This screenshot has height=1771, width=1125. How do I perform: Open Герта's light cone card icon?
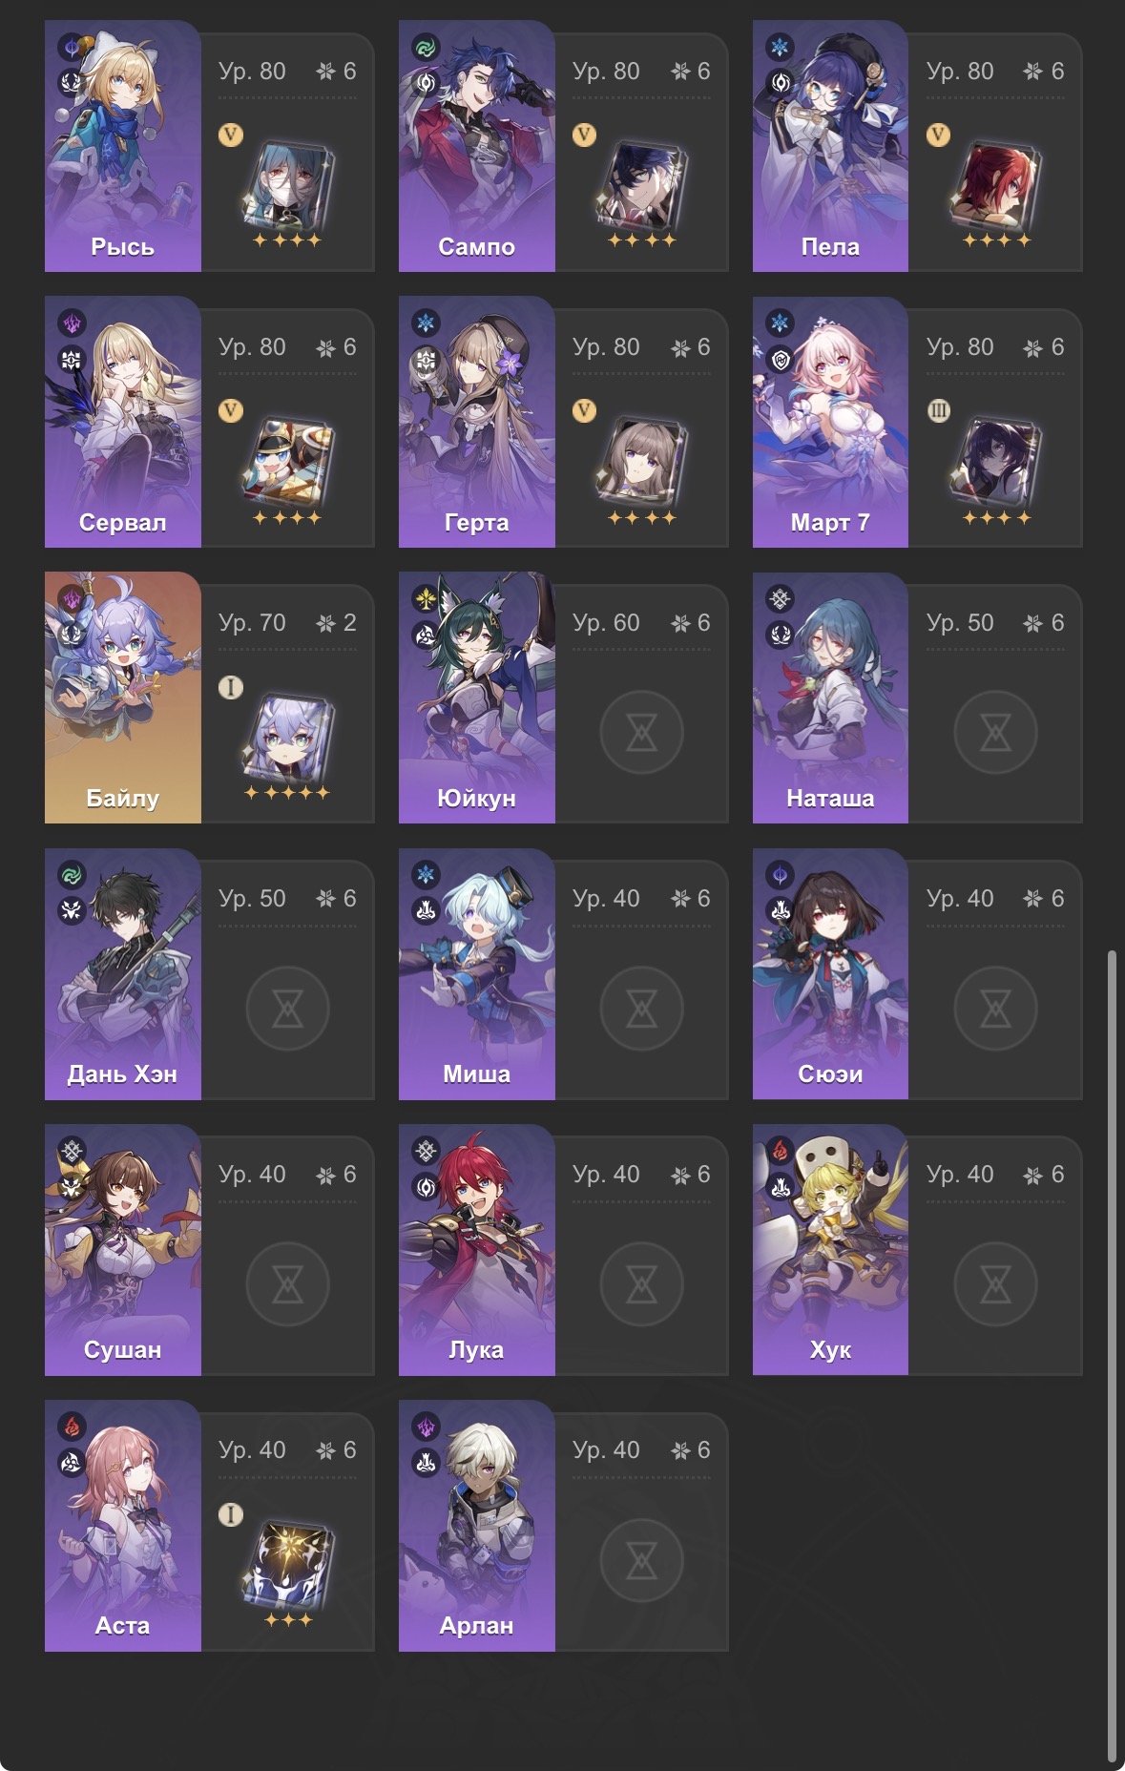642,461
